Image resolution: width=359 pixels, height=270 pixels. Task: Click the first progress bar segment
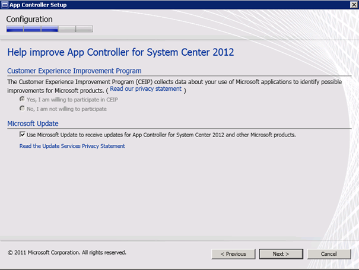(15, 29)
